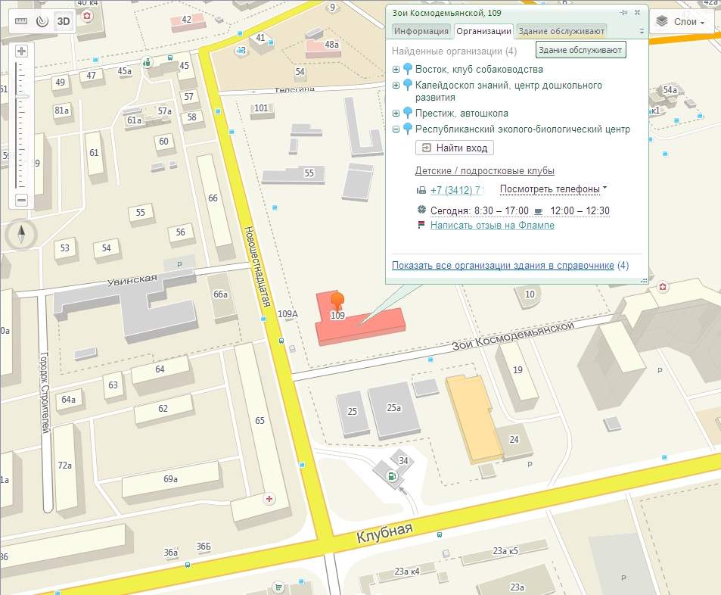721x595 pixels.
Task: Open Посмотреть телефоны dropdown
Action: (554, 189)
